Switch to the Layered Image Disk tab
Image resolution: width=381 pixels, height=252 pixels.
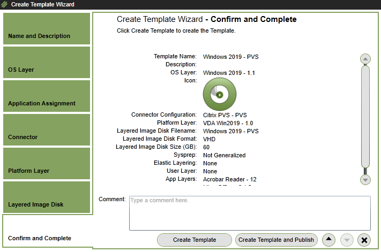[x=47, y=197]
